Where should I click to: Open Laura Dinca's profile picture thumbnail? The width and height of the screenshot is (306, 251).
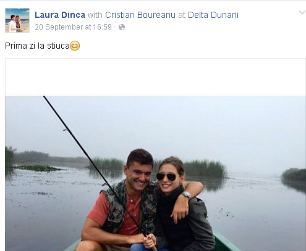pos(17,20)
